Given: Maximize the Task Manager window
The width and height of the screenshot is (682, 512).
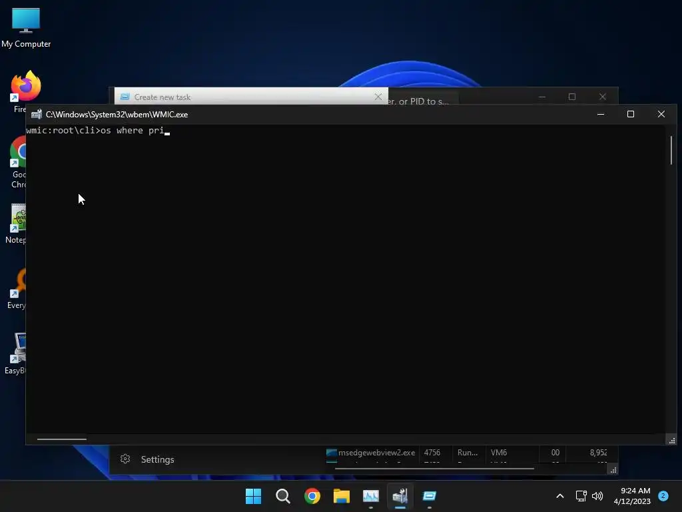Looking at the screenshot, I should point(572,97).
